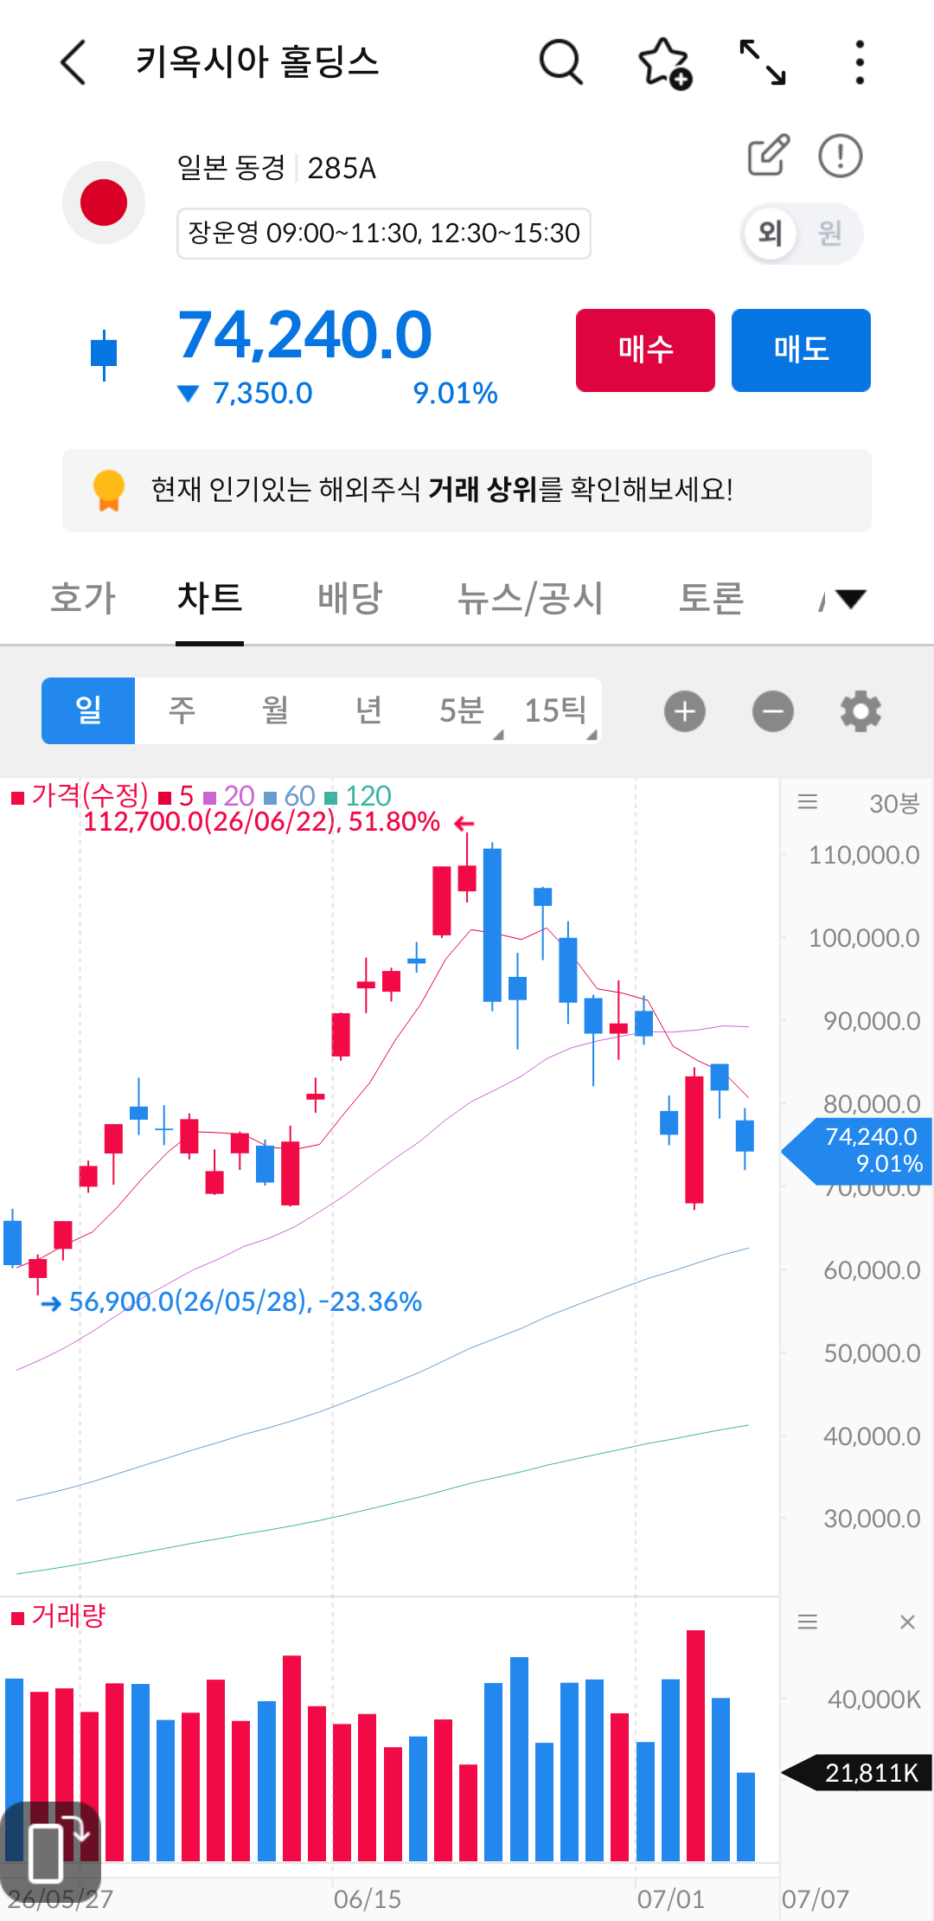The image size is (934, 1921).
Task: Zoom in chart with plus icon
Action: pyautogui.click(x=685, y=711)
